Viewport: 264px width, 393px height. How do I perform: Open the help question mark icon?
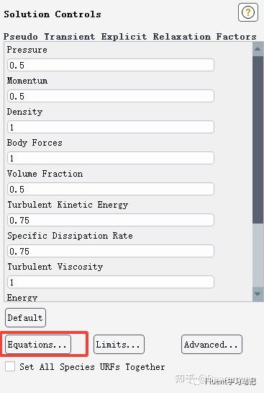248,12
